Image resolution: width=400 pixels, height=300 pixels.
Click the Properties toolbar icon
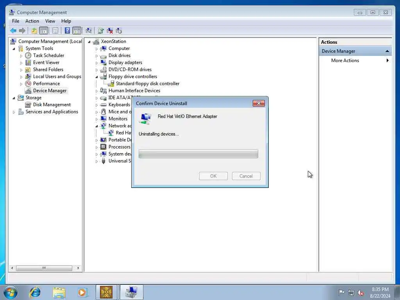point(55,31)
